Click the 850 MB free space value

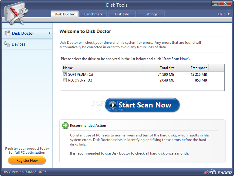pos(201,80)
